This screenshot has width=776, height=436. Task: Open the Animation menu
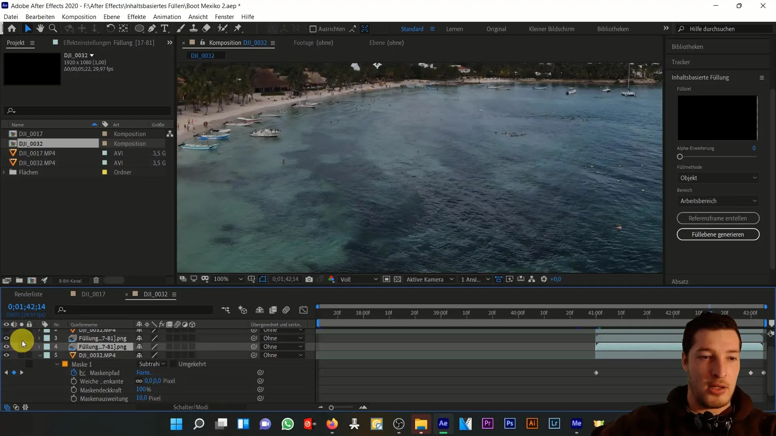167,17
